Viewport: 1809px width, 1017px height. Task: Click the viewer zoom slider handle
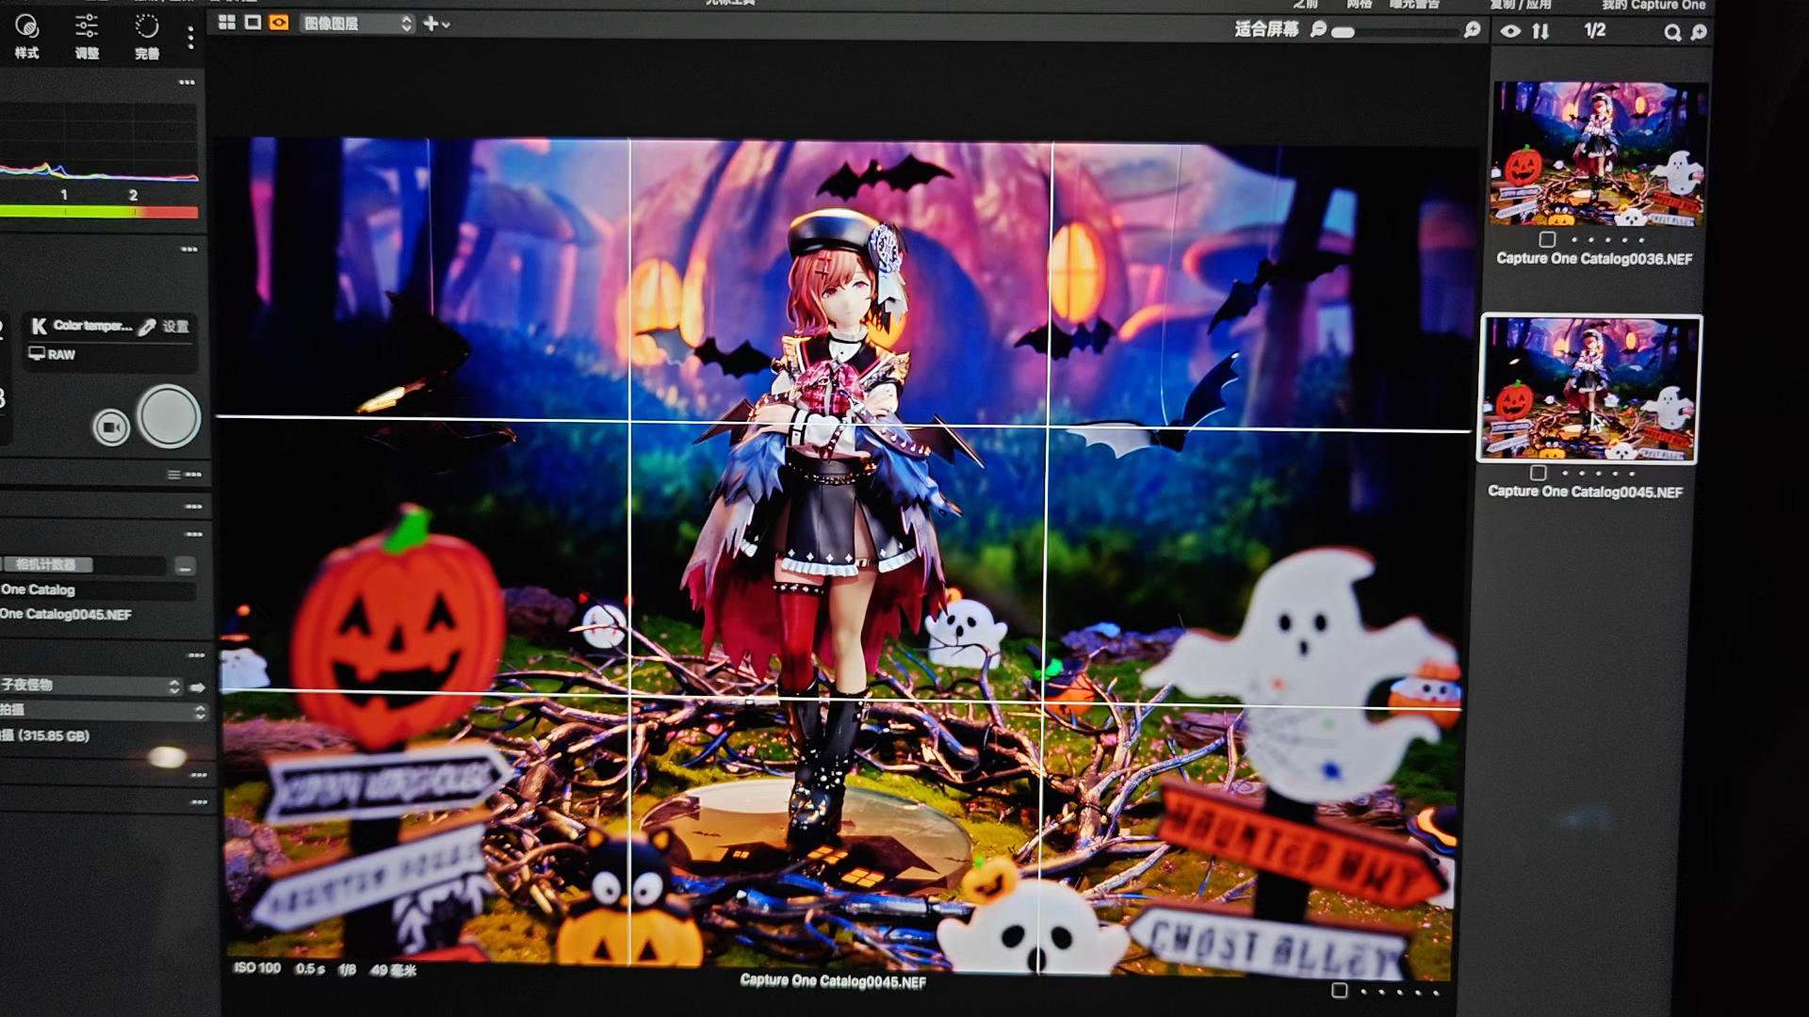[x=1345, y=32]
